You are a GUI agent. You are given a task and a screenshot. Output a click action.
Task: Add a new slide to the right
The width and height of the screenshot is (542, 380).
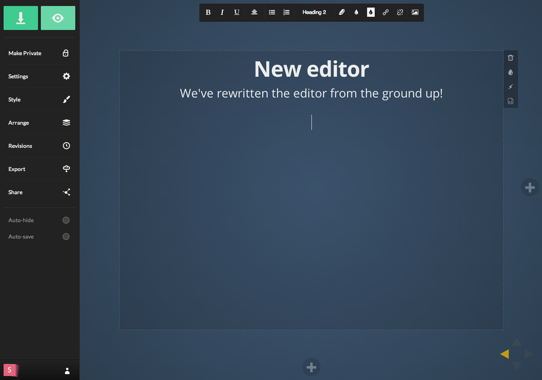tap(530, 187)
